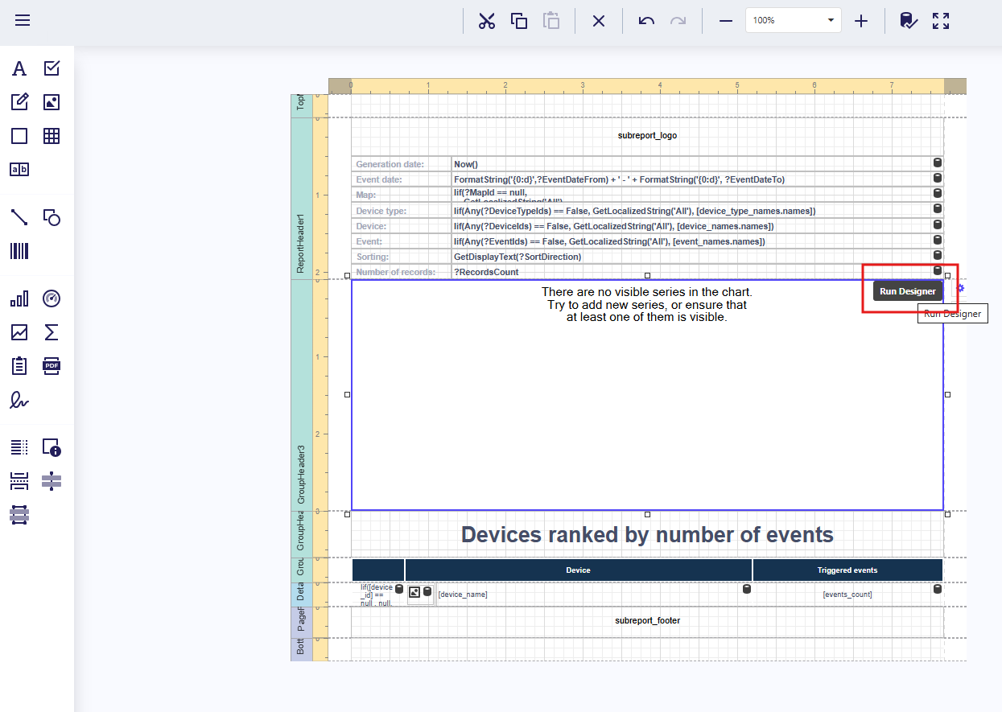Select the PDF Content tool
1002x712 pixels.
point(52,366)
